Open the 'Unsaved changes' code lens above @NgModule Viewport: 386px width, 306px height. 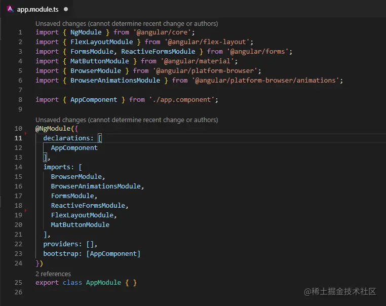tap(127, 120)
